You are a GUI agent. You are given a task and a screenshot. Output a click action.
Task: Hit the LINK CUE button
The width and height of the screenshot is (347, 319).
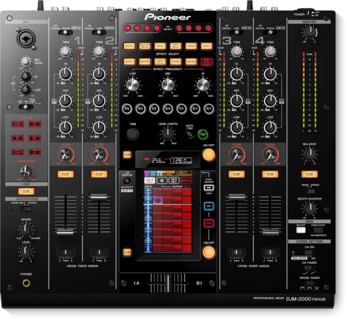(26, 192)
